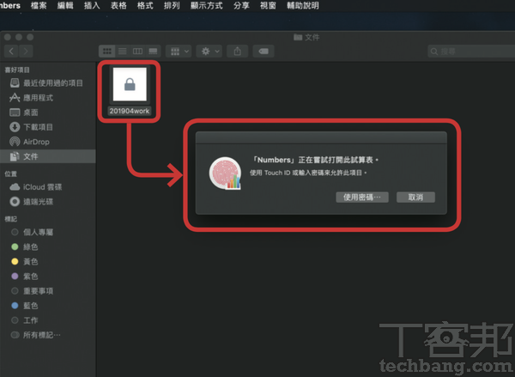Open the 視窗 menu
This screenshot has width=515, height=377.
tap(268, 5)
